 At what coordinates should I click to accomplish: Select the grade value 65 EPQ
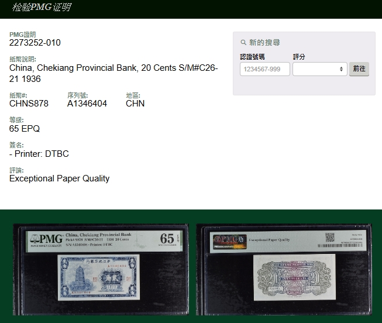(x=25, y=129)
